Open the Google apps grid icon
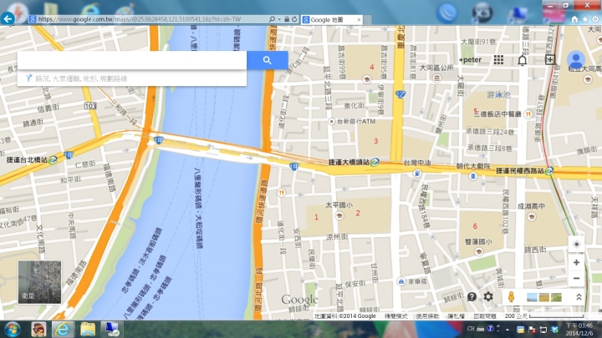602x338 pixels. coord(498,60)
